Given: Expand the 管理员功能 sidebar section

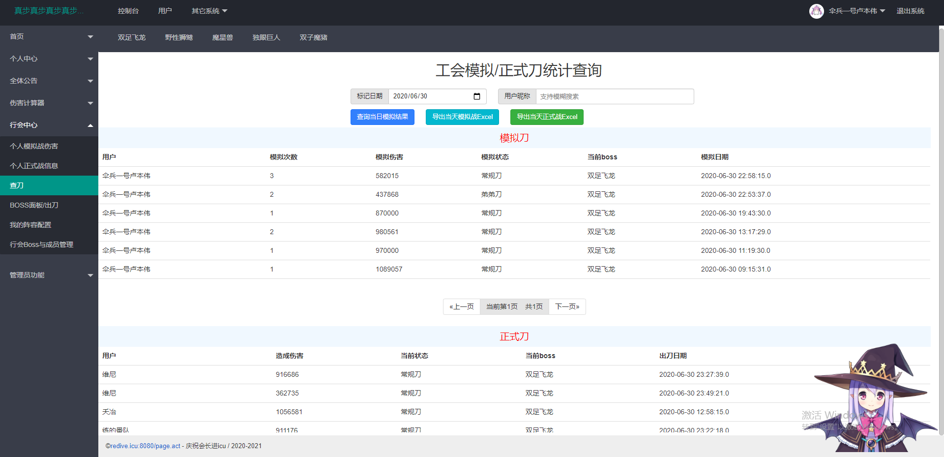Looking at the screenshot, I should tap(49, 275).
